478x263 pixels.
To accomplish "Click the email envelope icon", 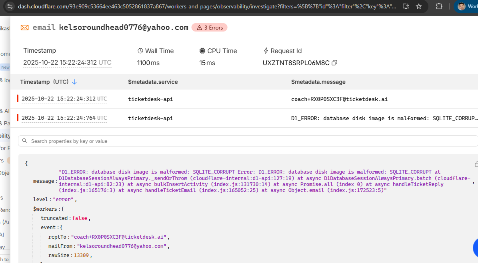I will pos(25,28).
